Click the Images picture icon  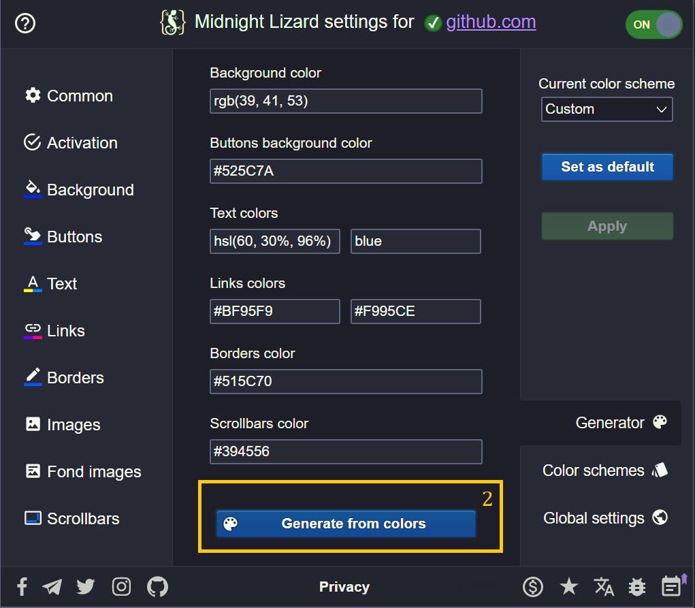[33, 424]
